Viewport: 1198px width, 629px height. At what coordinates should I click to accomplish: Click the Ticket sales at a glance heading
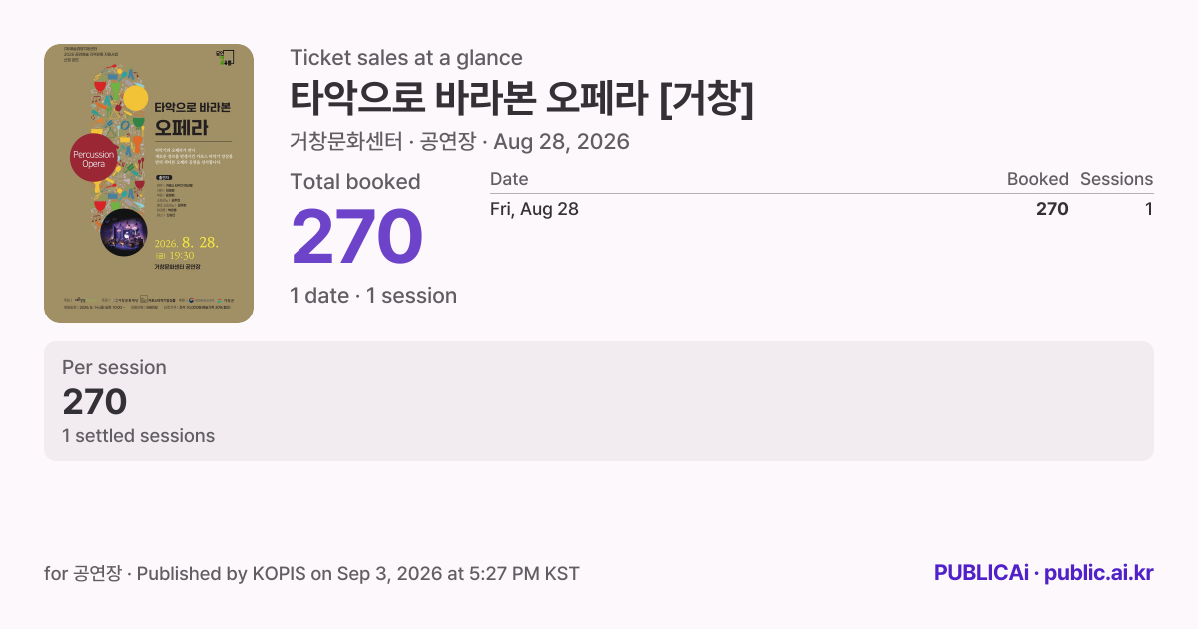(406, 58)
